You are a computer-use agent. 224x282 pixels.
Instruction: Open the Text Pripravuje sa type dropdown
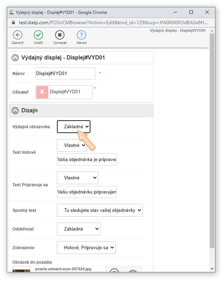77,178
